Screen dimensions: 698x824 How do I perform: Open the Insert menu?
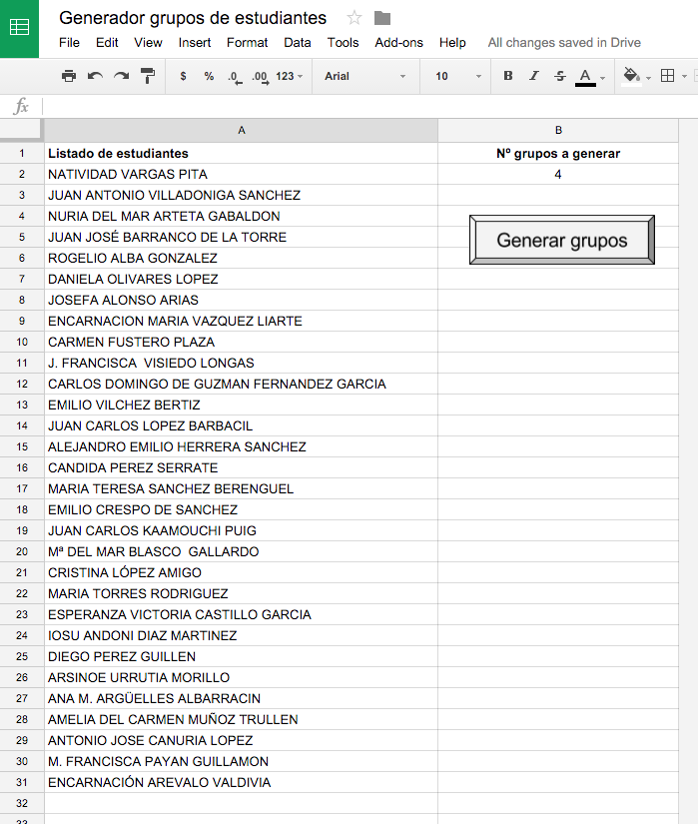pyautogui.click(x=195, y=43)
